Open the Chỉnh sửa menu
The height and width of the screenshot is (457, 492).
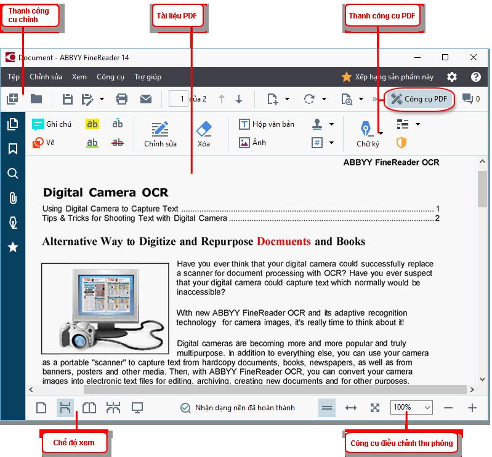(x=46, y=77)
